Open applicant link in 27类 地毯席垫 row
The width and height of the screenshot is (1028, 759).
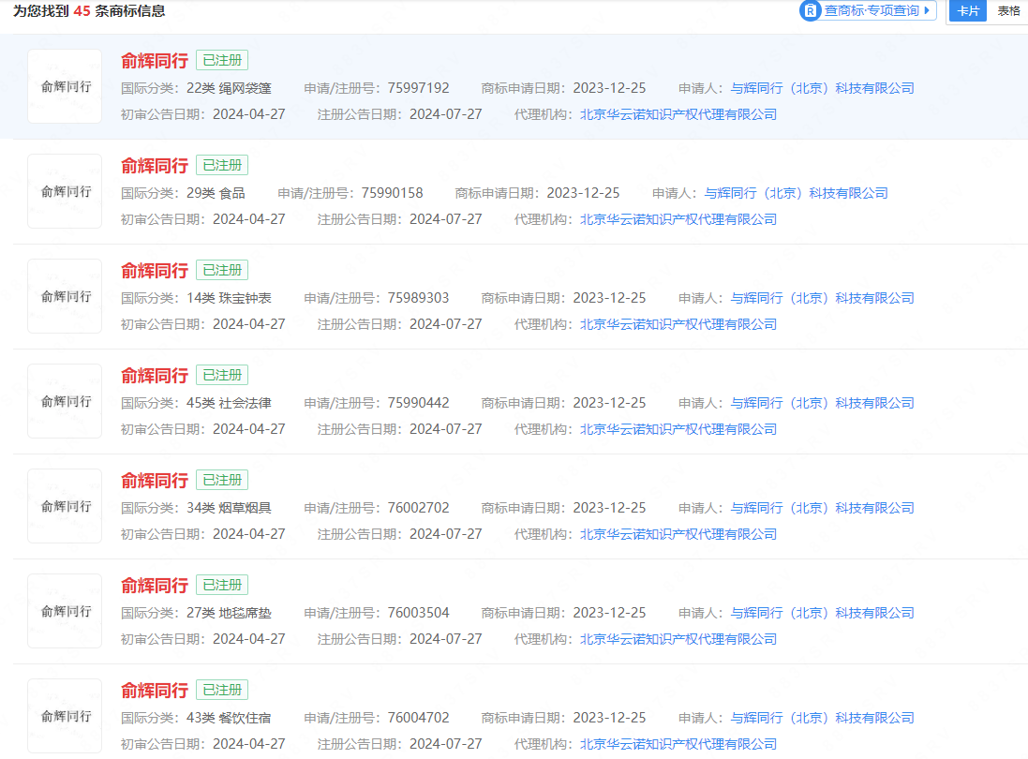[822, 613]
